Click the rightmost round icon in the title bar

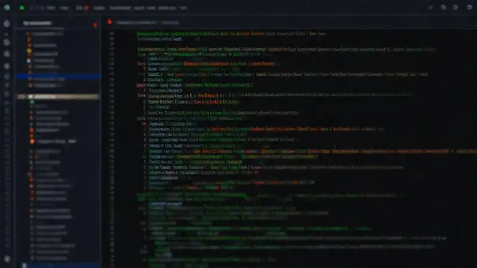pyautogui.click(x=469, y=7)
